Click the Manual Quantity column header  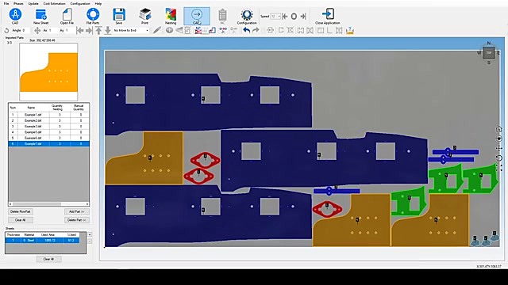coord(79,108)
